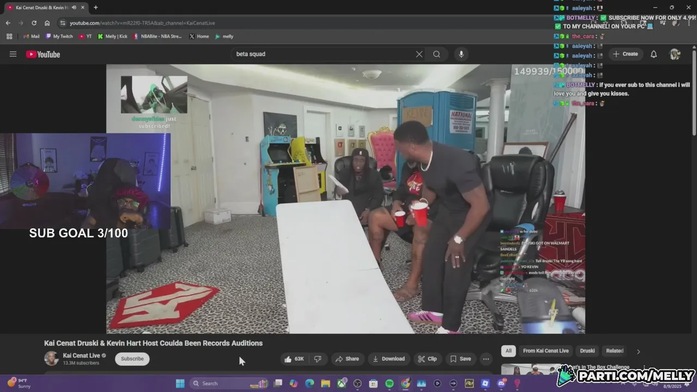The image size is (697, 392).
Task: Open Microsoft Store from the taskbar
Action: click(x=373, y=383)
